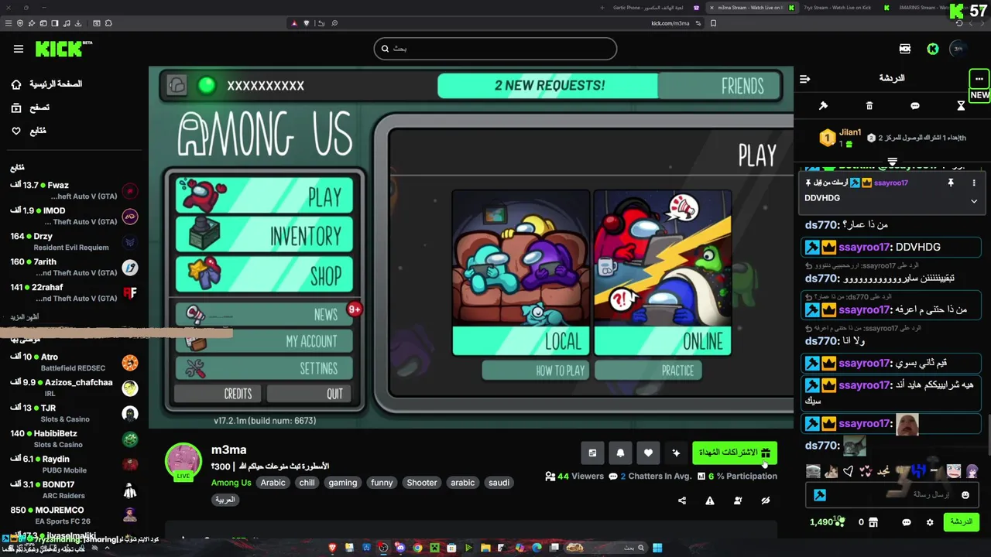Open HabibiBetz recommended channel
991x557 pixels.
coord(74,439)
